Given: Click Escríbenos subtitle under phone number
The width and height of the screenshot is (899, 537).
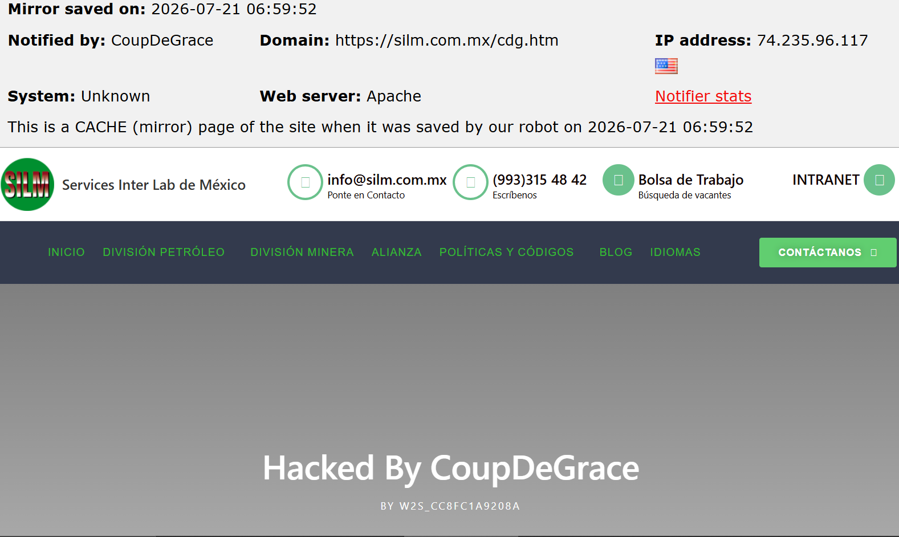Looking at the screenshot, I should (515, 195).
